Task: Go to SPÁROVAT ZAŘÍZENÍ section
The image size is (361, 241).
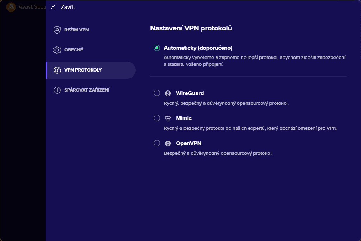Action: pyautogui.click(x=87, y=90)
